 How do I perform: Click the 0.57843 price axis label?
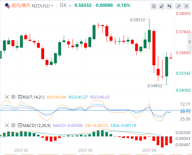click(x=183, y=32)
